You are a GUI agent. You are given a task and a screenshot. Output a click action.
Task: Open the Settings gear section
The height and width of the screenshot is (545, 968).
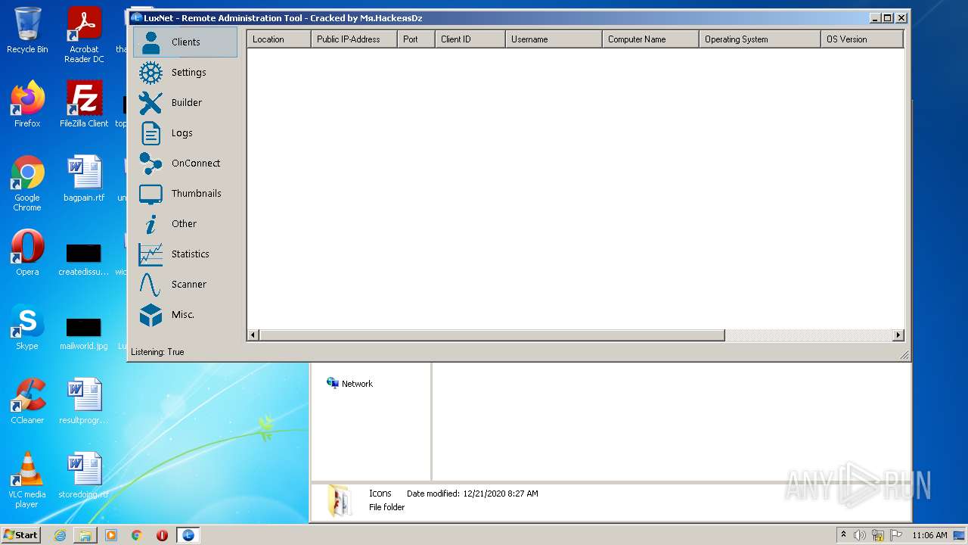point(185,73)
